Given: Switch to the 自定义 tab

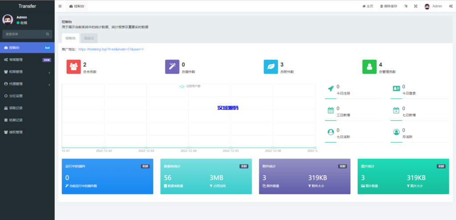Looking at the screenshot, I should (x=89, y=39).
